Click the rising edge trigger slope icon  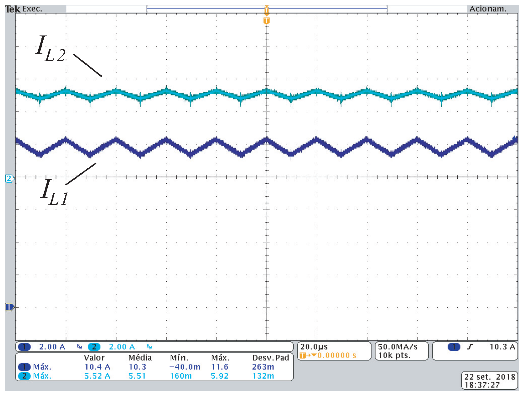click(x=470, y=347)
